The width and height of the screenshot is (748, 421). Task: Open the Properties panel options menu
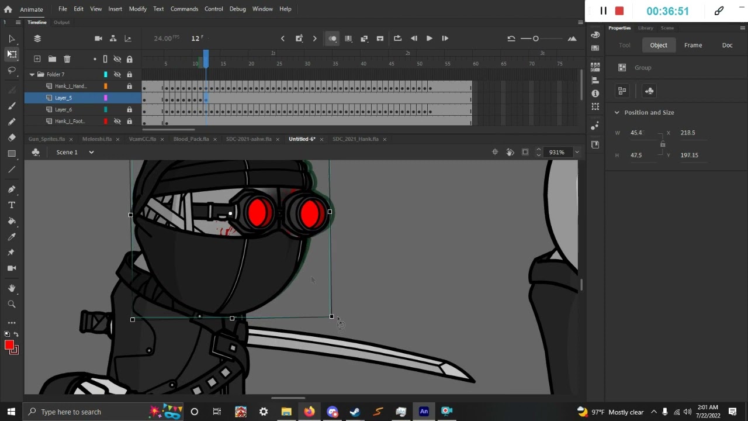pos(744,28)
